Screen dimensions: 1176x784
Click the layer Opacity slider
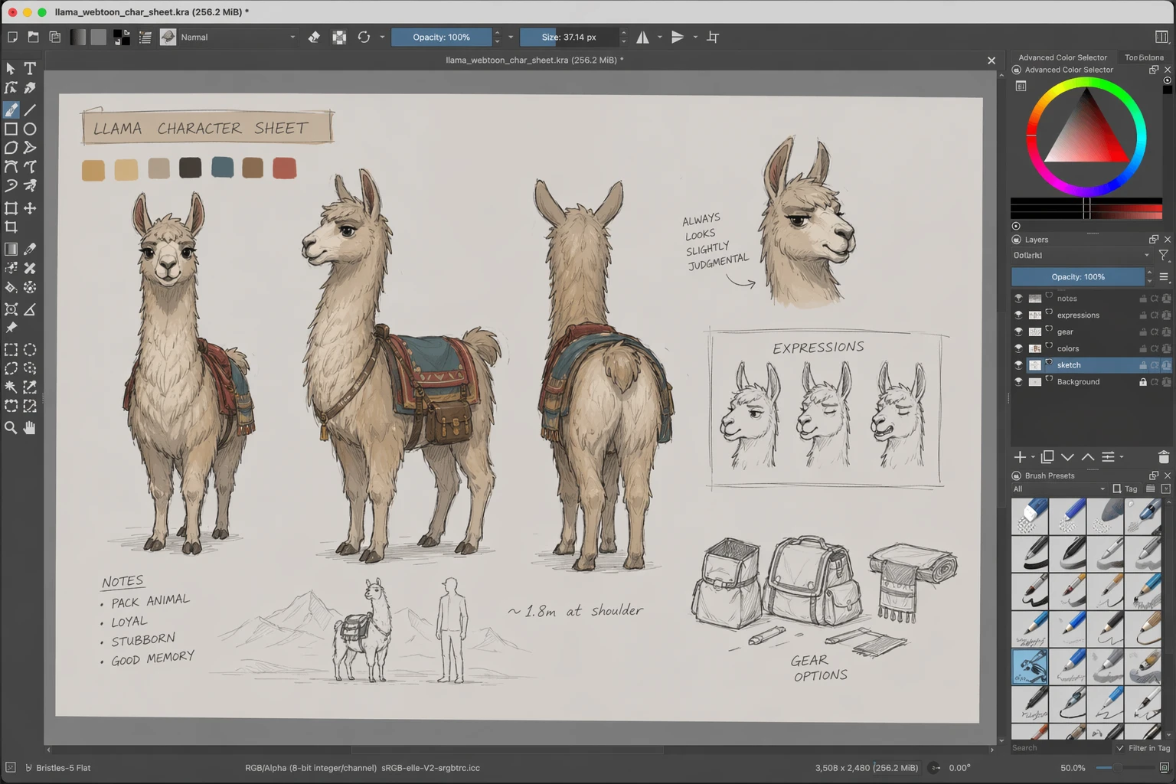tap(1077, 277)
